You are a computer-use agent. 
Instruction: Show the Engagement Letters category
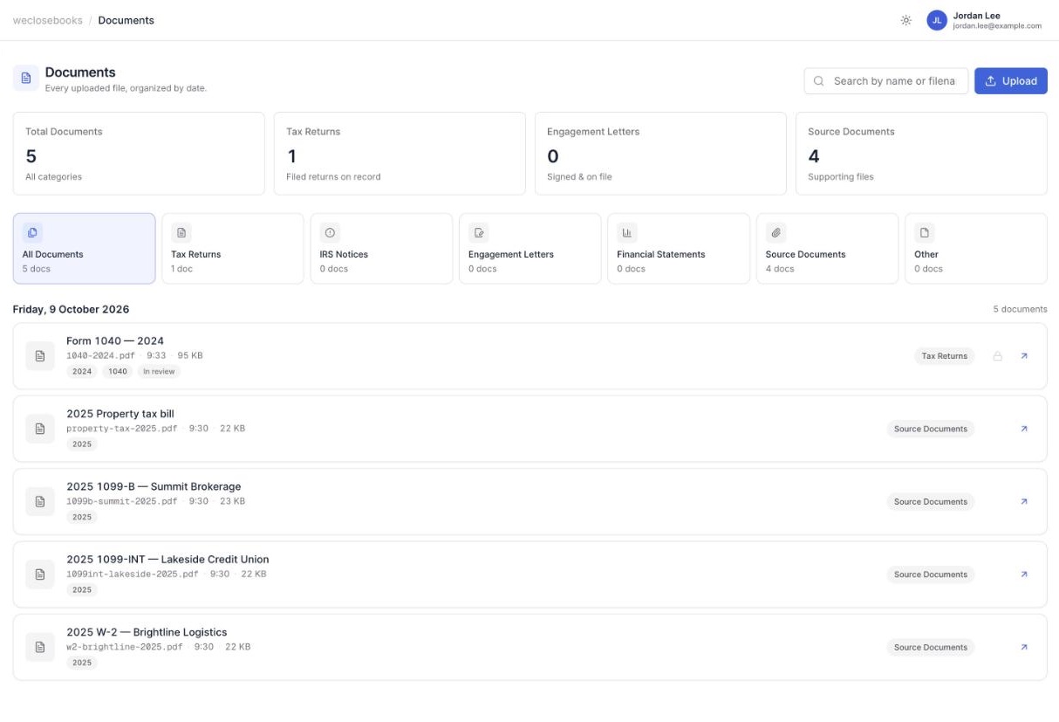[530, 249]
